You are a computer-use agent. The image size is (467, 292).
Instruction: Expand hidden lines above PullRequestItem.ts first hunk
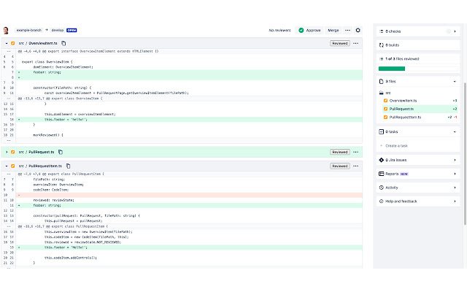[9, 174]
